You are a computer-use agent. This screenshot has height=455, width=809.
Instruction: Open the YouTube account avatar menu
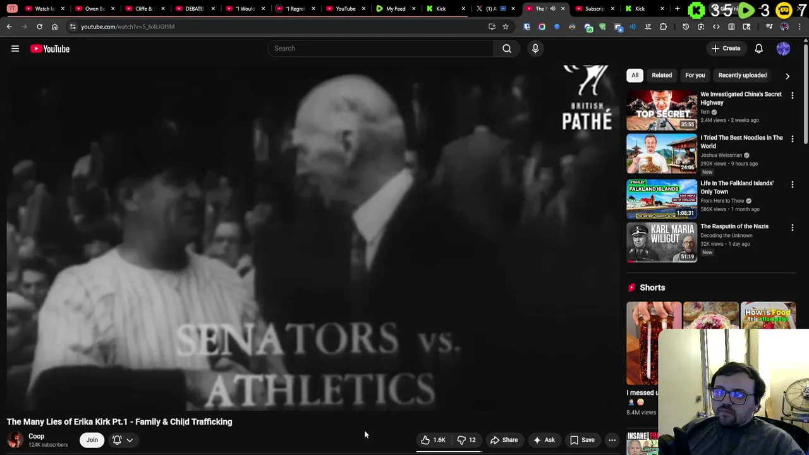[x=783, y=49]
